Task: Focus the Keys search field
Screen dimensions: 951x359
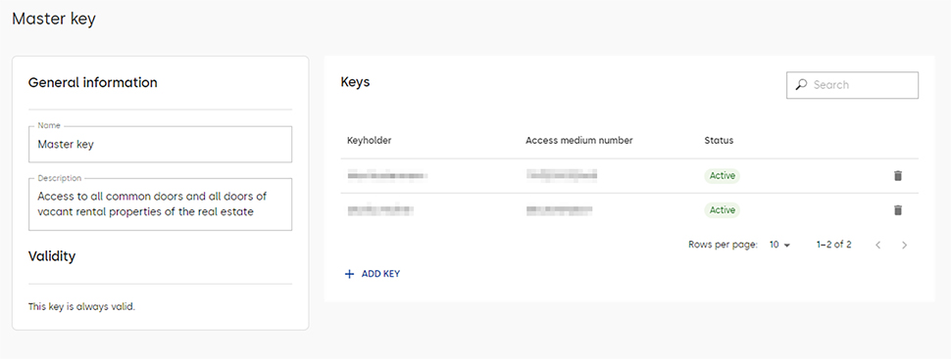Action: pos(852,85)
